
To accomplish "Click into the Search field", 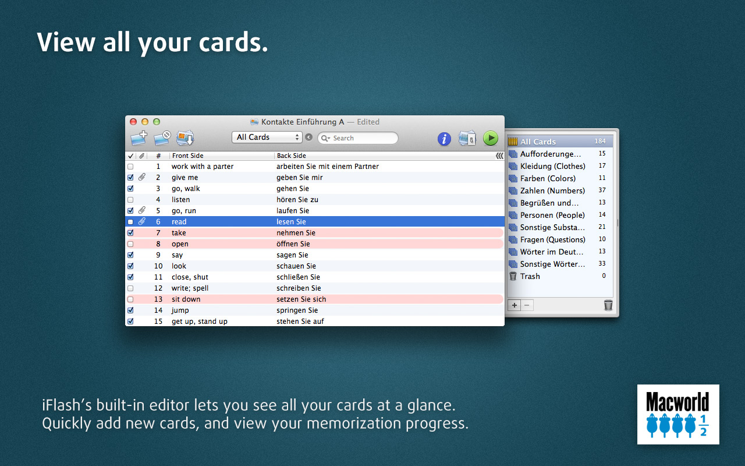I will point(358,138).
